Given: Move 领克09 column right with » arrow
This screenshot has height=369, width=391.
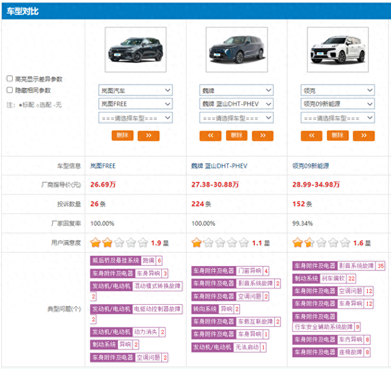Looking at the screenshot, I should click(364, 136).
